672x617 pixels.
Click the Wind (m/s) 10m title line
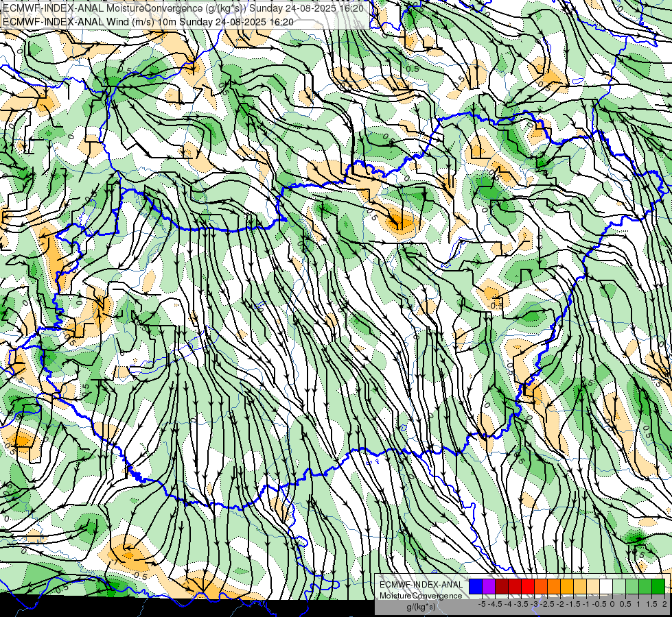coord(148,21)
